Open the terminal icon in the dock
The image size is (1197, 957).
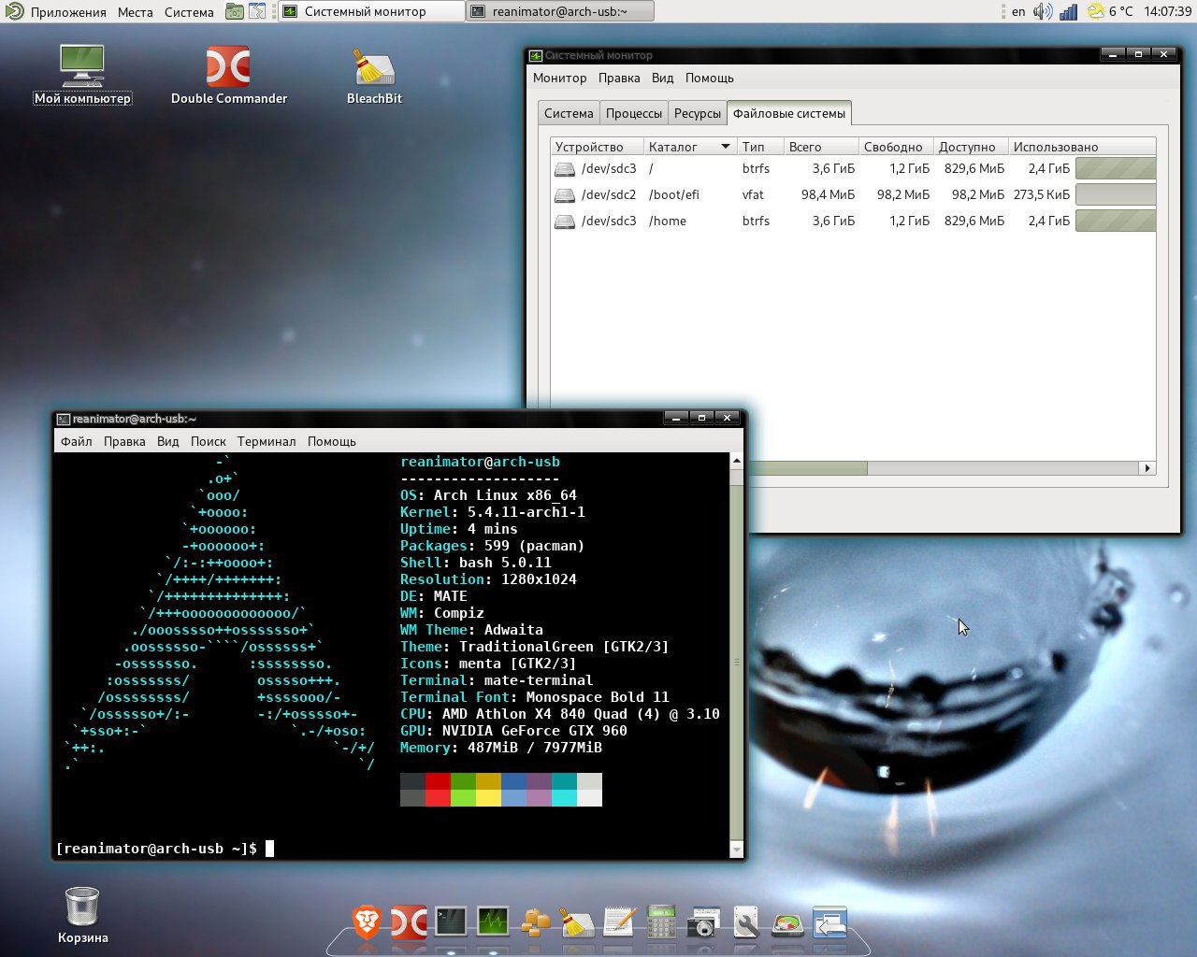point(450,922)
